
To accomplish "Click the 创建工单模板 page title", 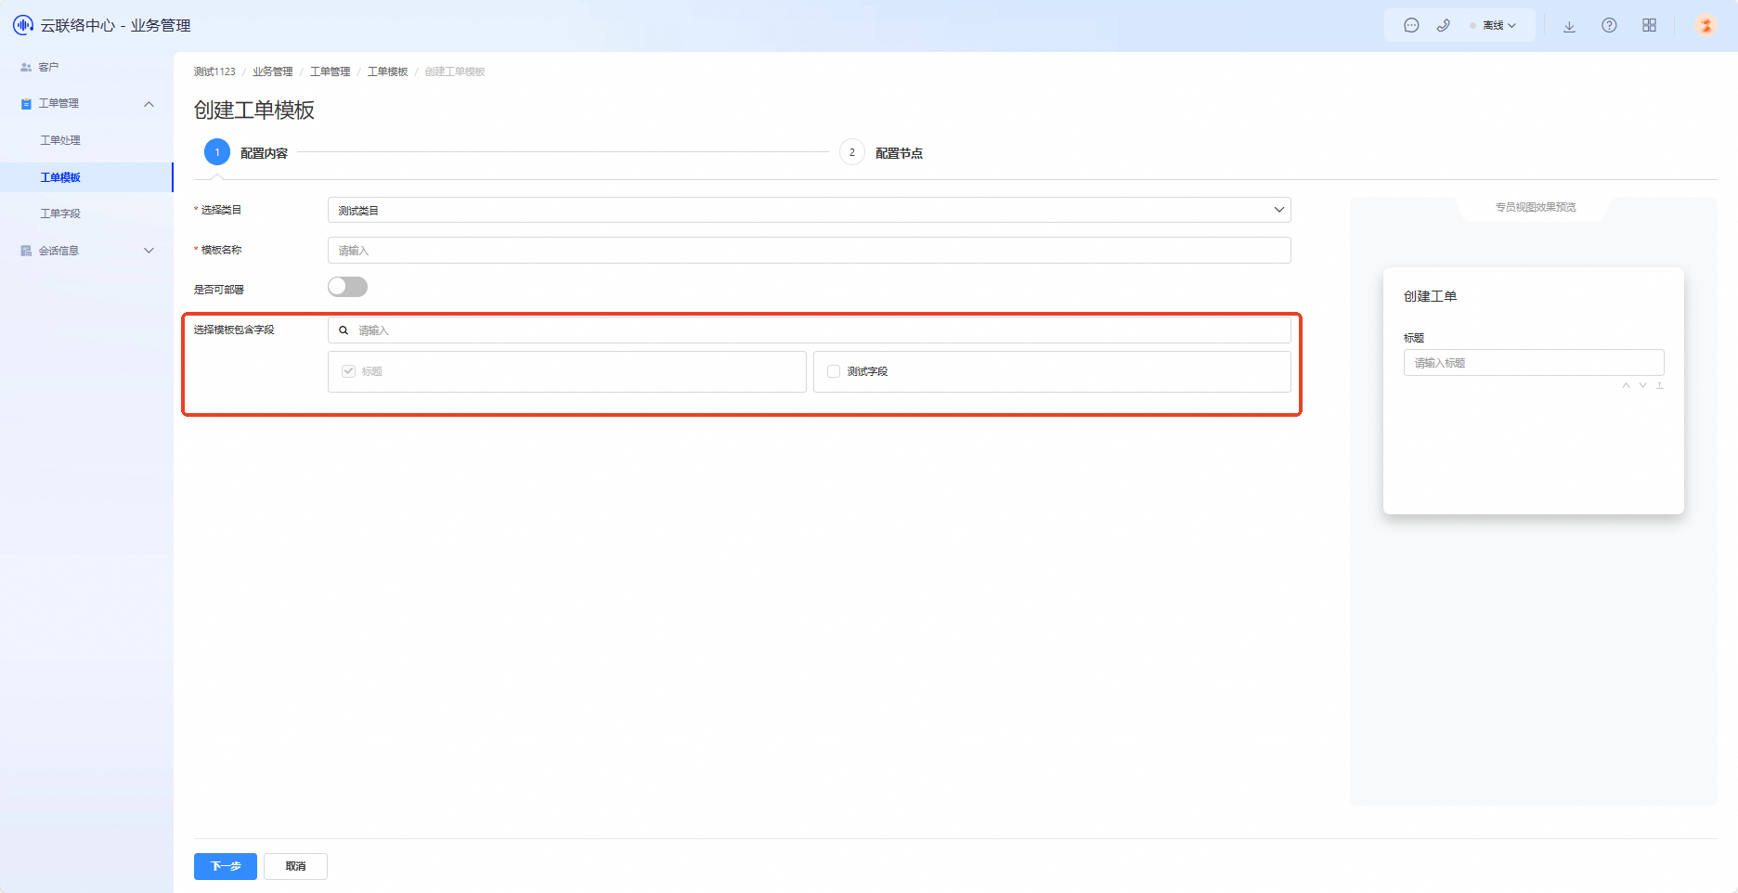I will [x=254, y=110].
